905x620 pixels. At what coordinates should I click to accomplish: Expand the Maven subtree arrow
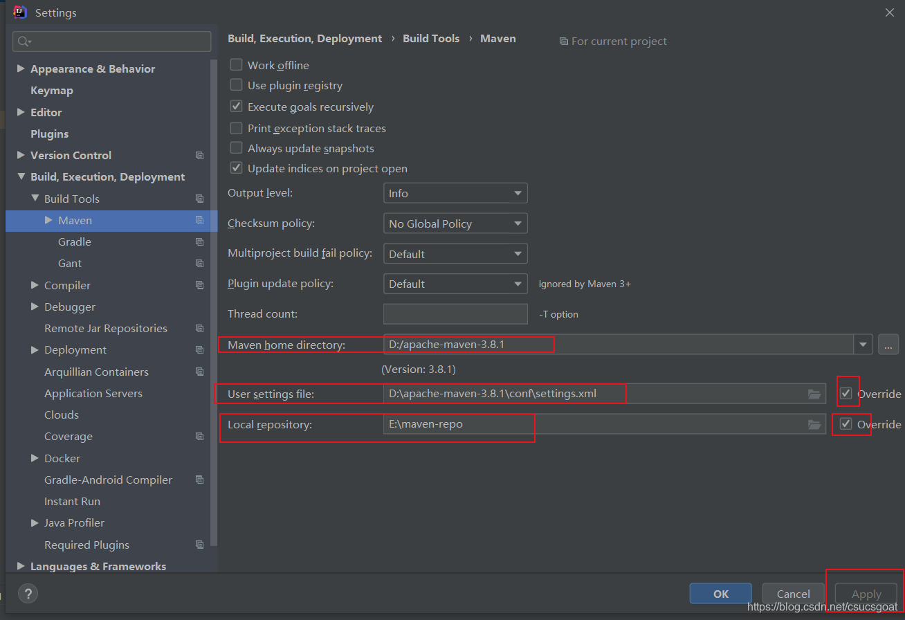tap(48, 220)
